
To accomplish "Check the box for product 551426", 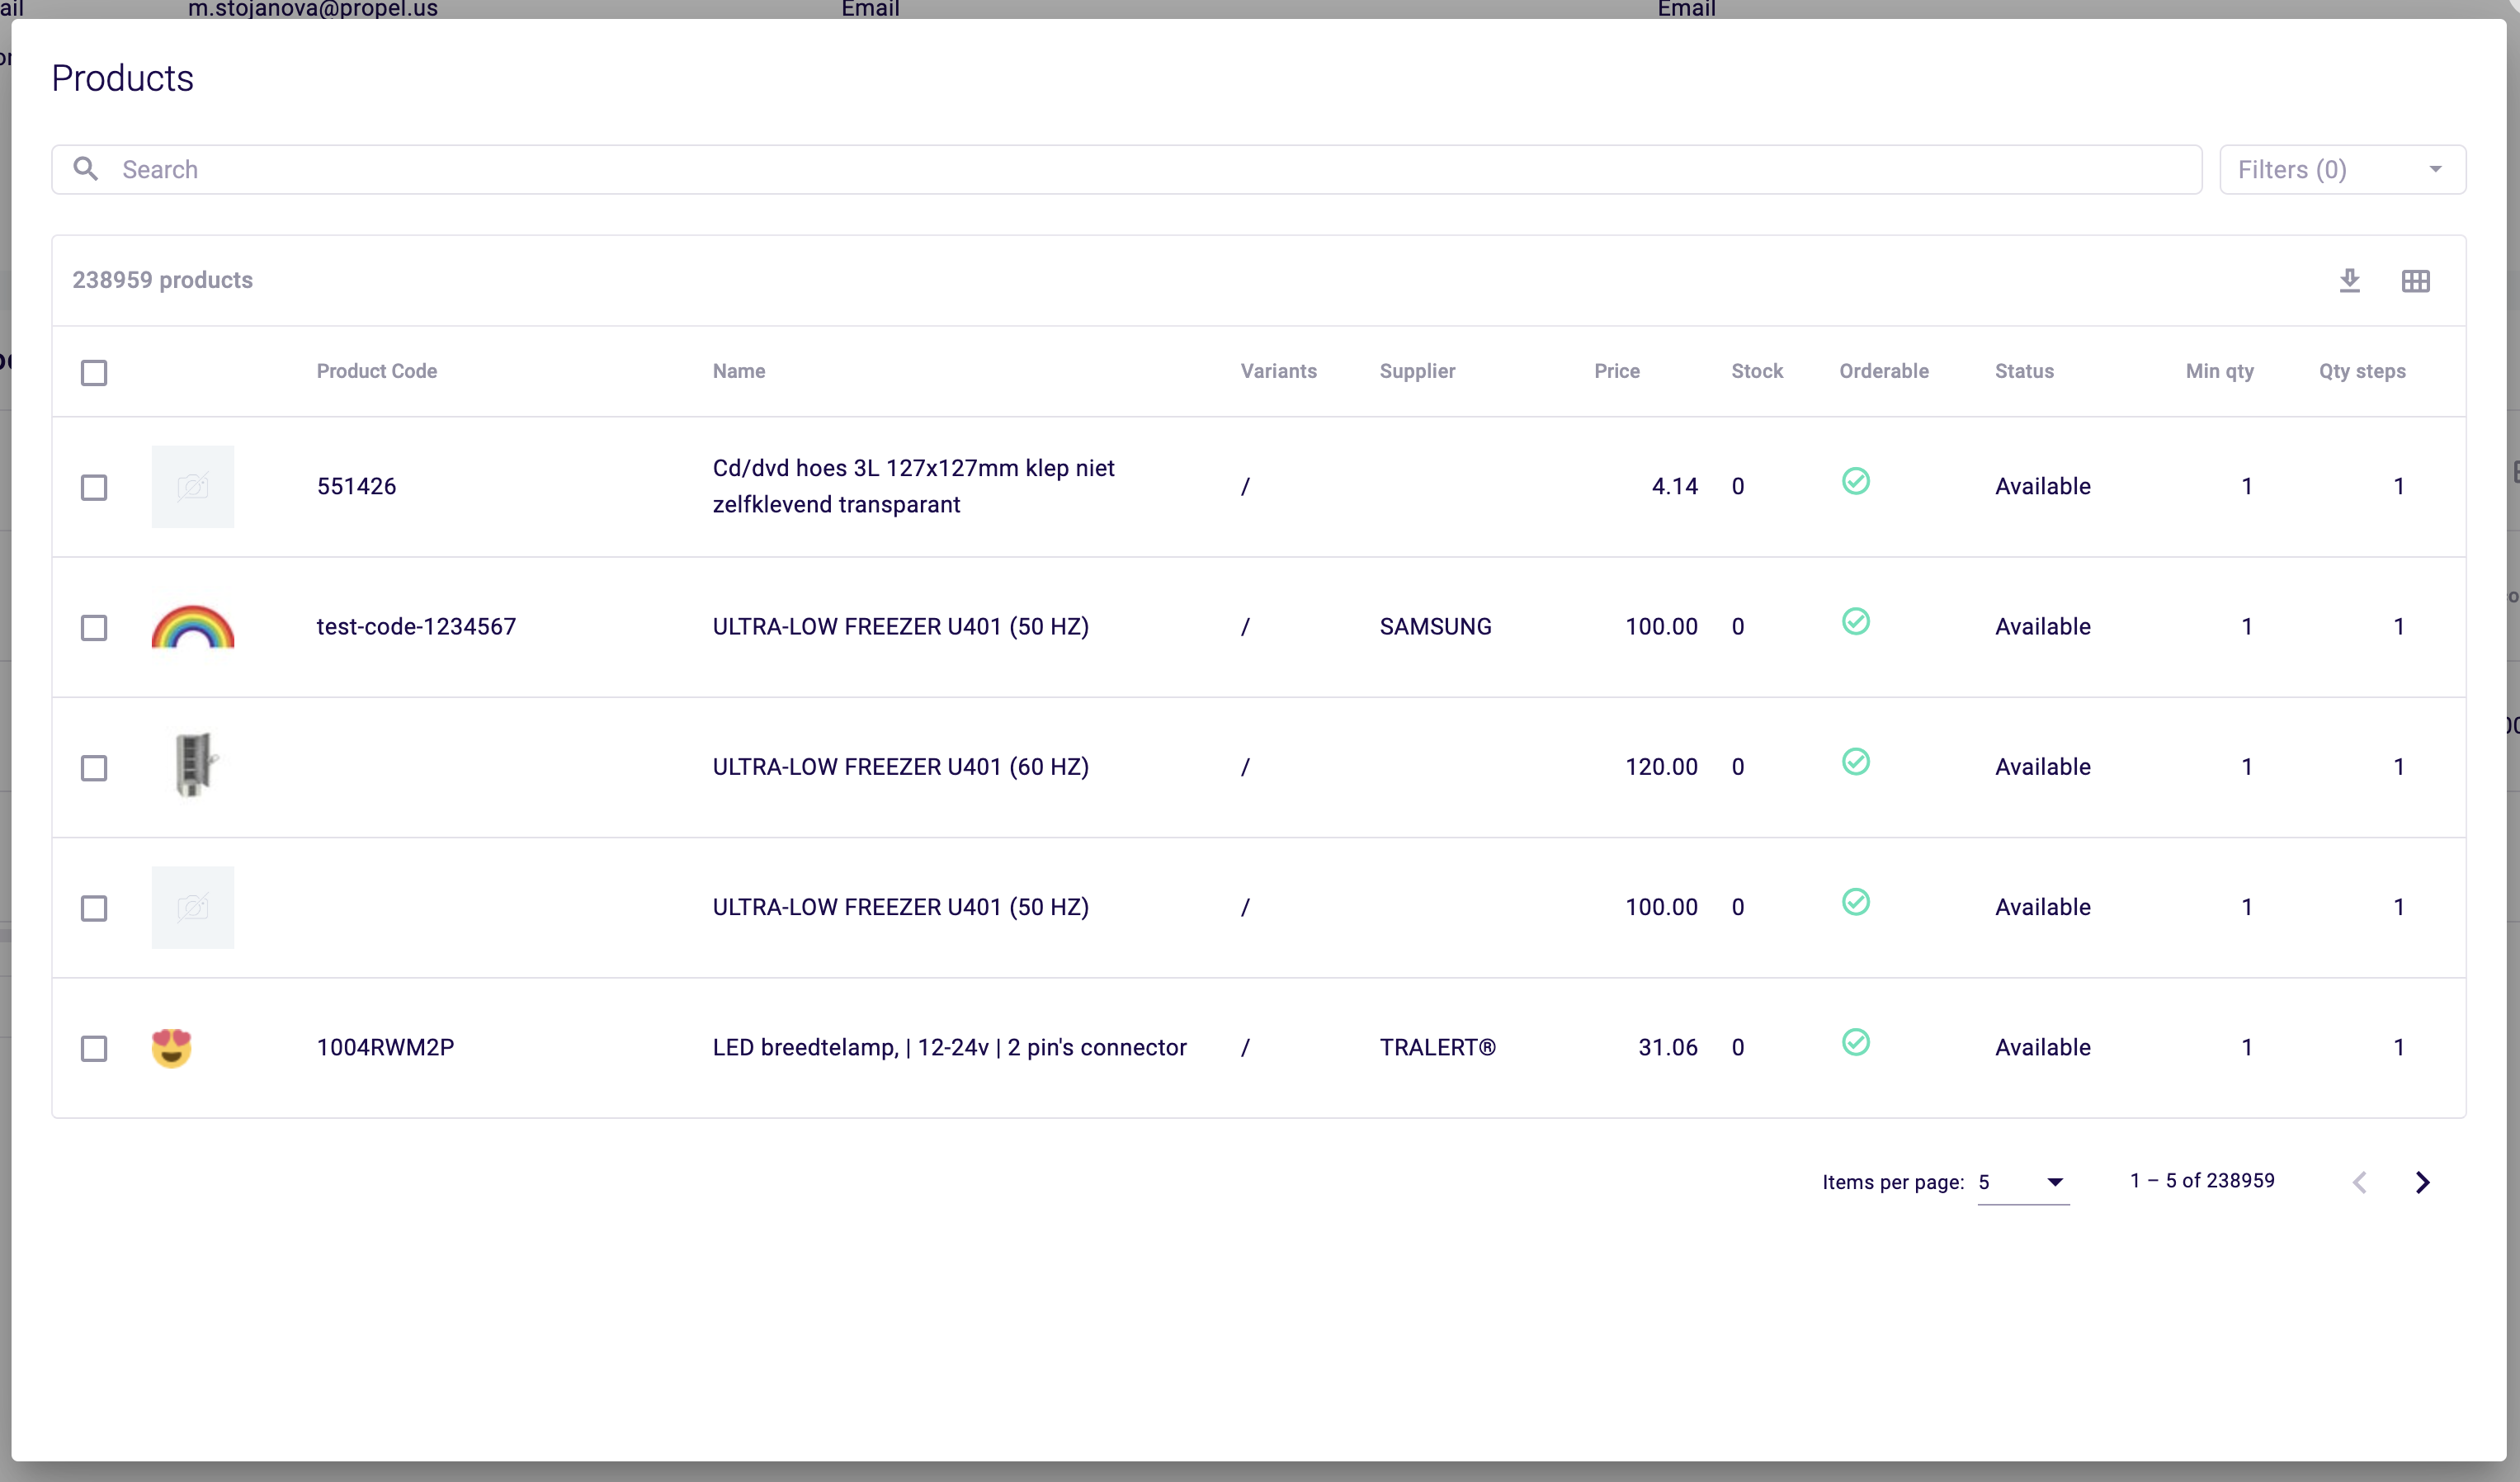I will tap(94, 487).
